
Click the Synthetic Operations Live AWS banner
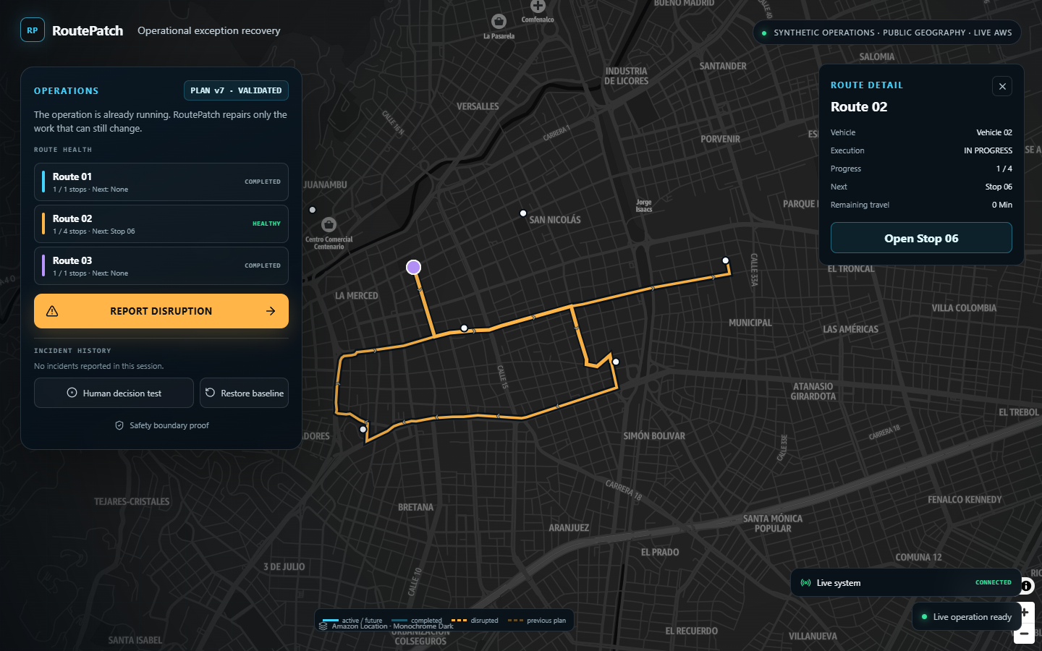point(887,33)
